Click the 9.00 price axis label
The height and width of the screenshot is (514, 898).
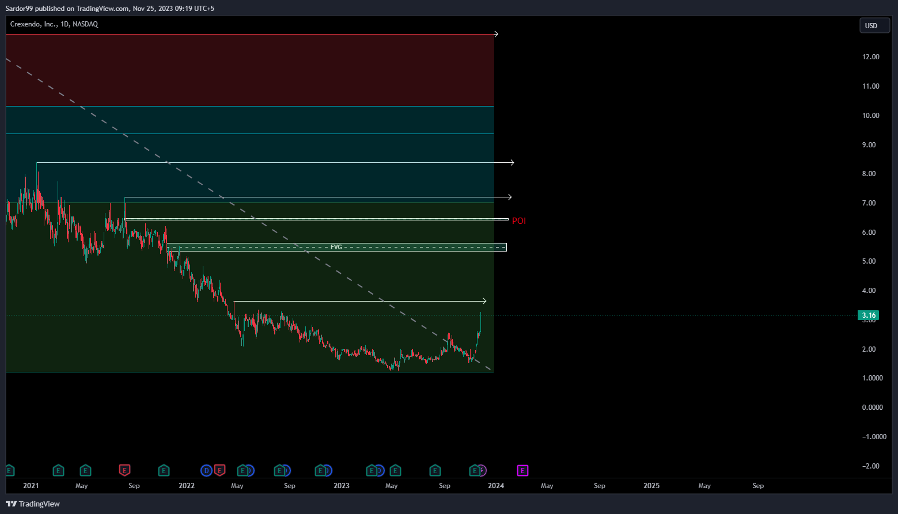coord(869,145)
